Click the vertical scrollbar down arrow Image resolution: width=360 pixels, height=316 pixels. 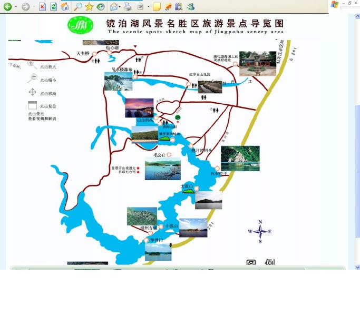coord(357,267)
